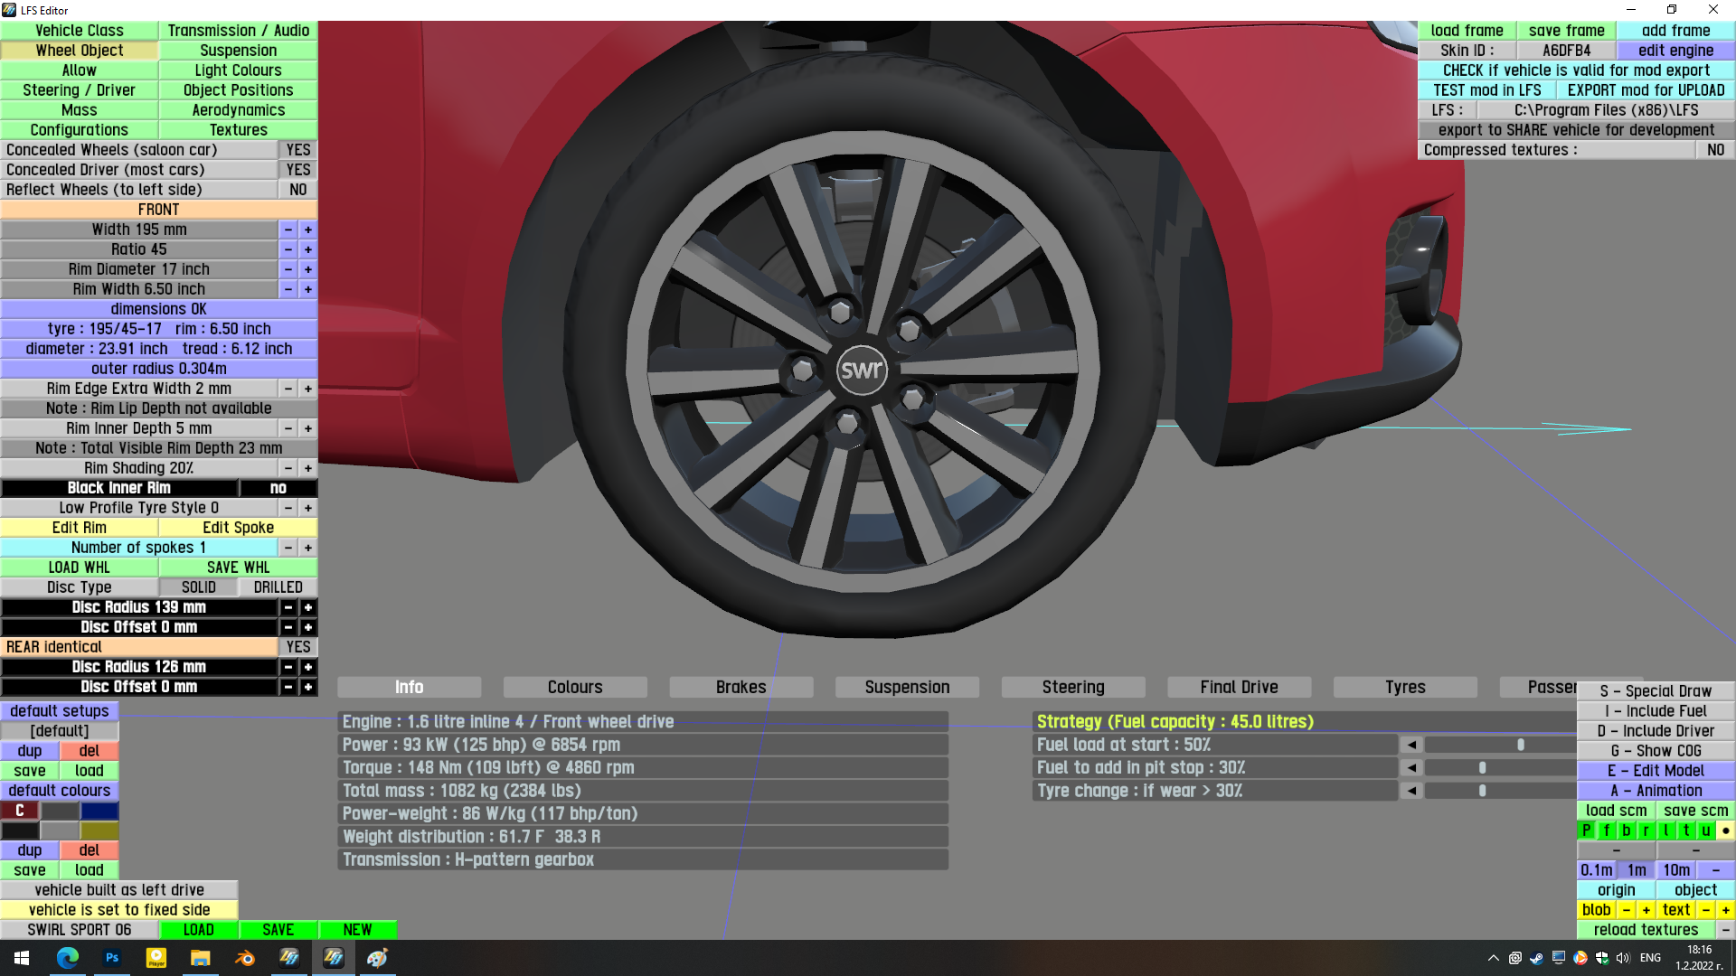Switch to the Final Drive tab
1736x976 pixels.
click(1239, 687)
